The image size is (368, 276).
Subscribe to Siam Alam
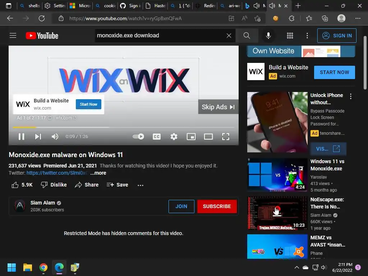[x=217, y=206]
